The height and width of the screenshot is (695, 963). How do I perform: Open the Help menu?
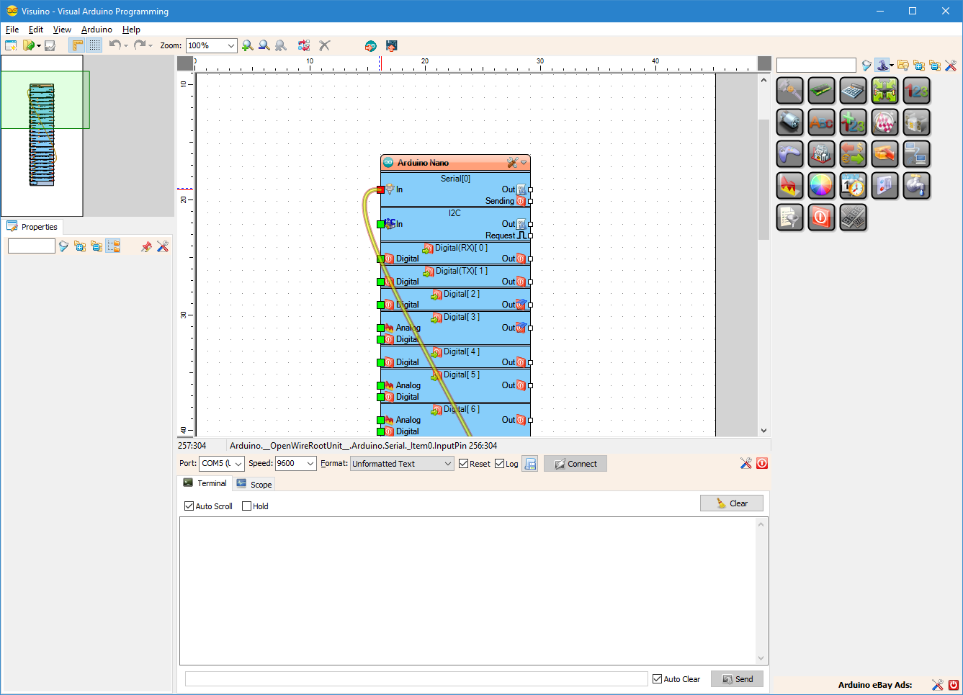[x=131, y=30]
